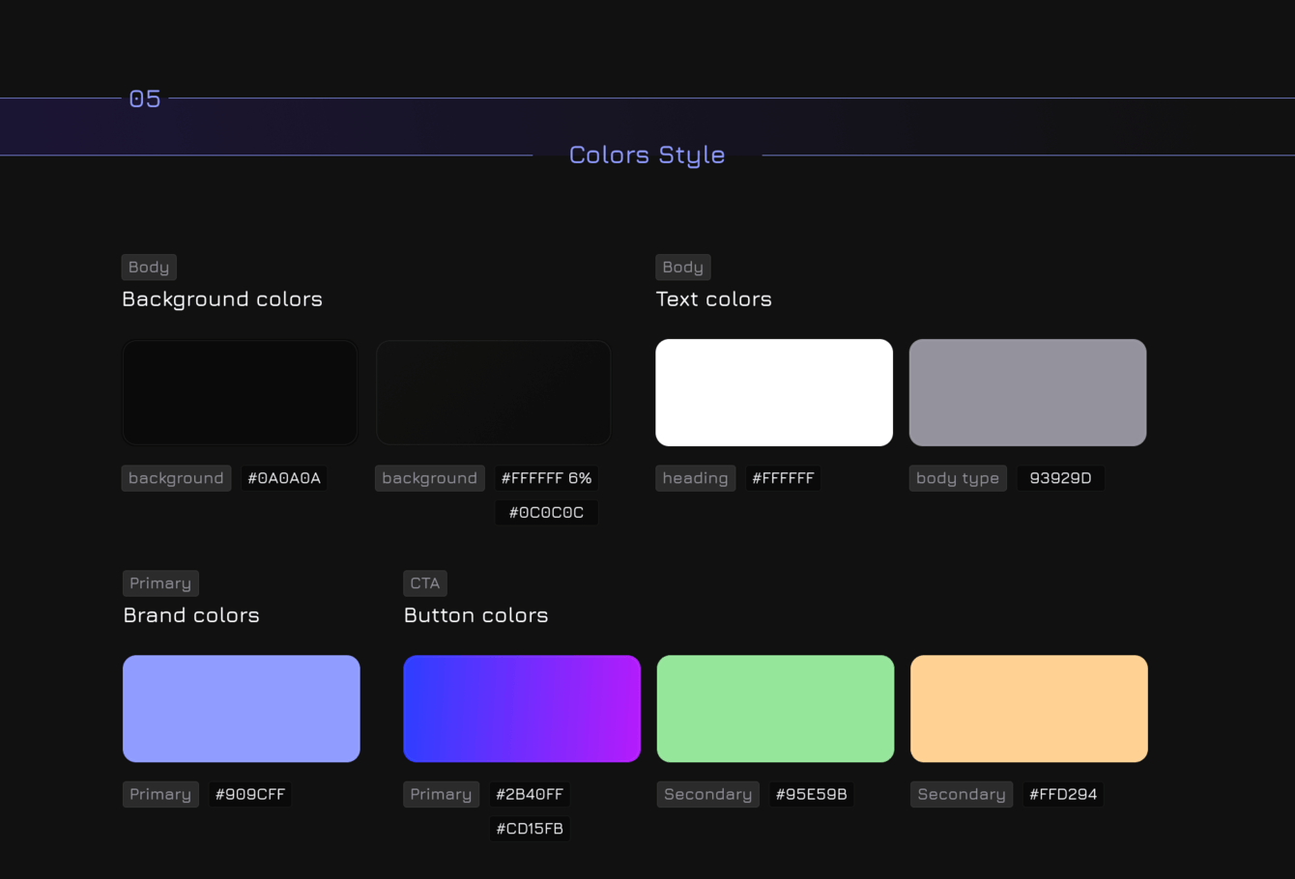
Task: Click the #CD15FB gradient end label
Action: click(530, 828)
